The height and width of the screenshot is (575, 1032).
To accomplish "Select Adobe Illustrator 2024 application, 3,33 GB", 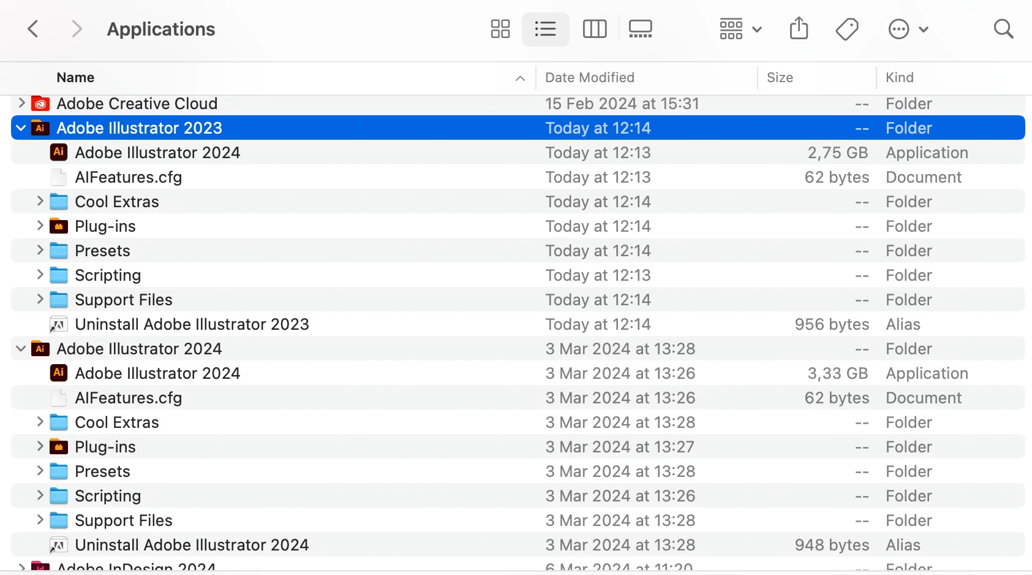I will tap(157, 373).
